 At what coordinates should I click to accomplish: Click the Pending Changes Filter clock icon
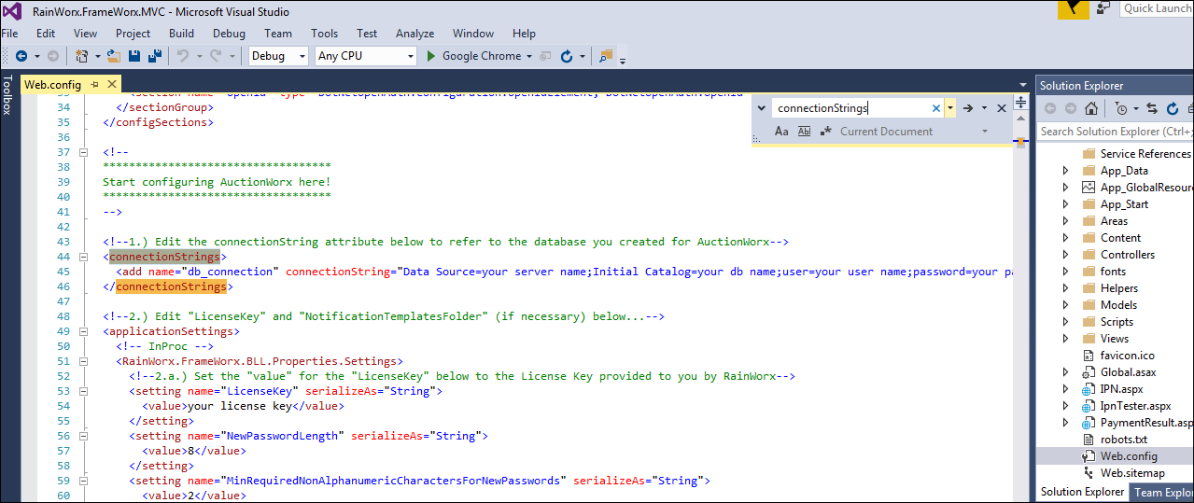point(1121,108)
